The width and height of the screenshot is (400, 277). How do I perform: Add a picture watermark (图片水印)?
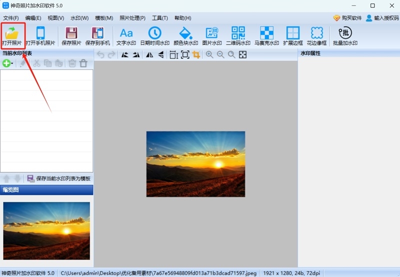pyautogui.click(x=211, y=36)
